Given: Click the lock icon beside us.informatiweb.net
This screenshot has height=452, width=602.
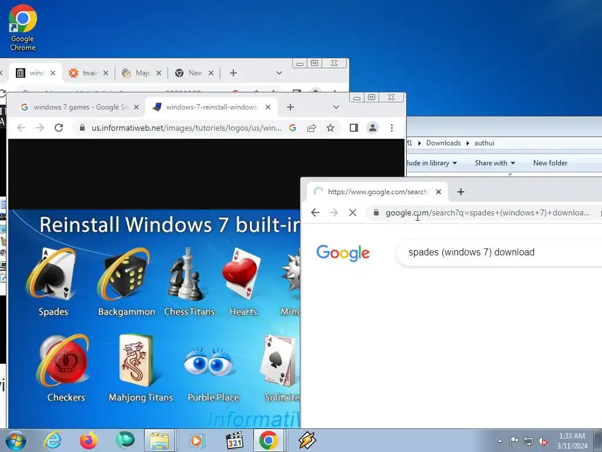Looking at the screenshot, I should (82, 128).
